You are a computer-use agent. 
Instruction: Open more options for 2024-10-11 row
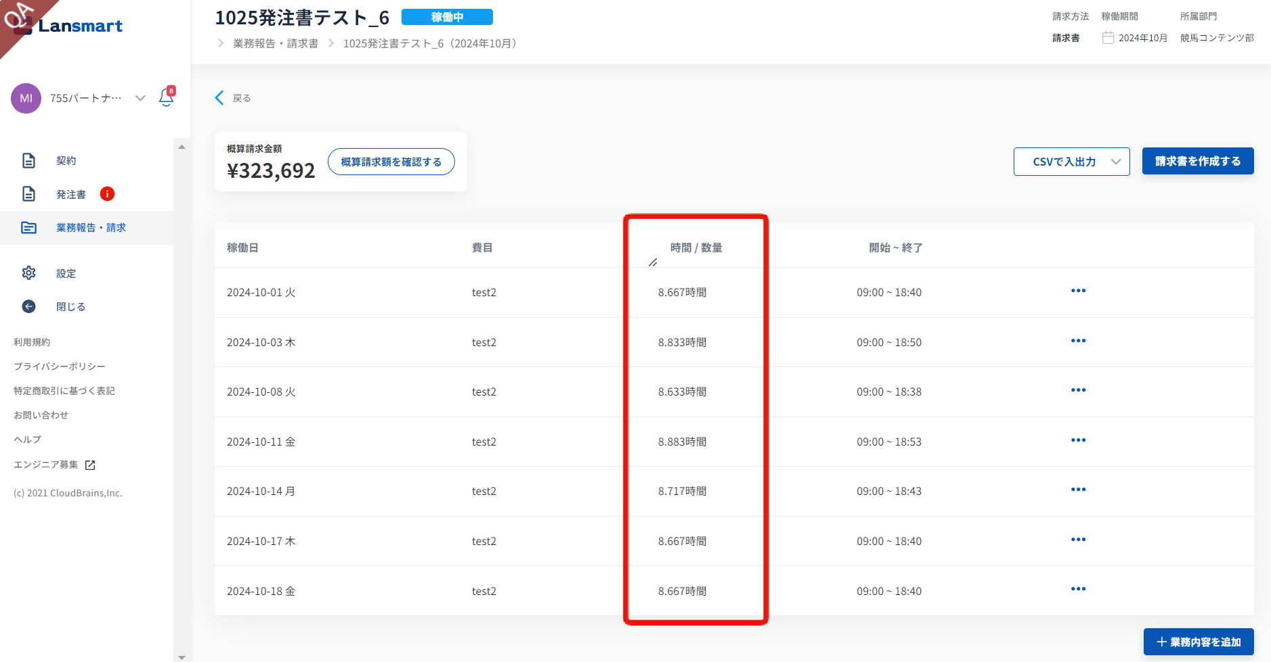point(1079,440)
